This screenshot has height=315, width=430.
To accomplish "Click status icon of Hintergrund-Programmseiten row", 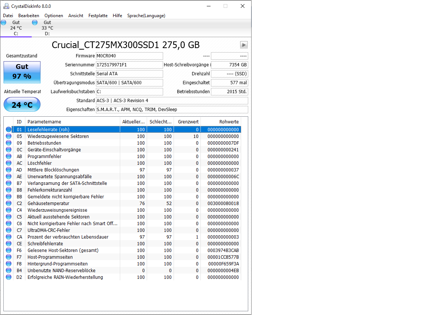I will coord(9,264).
